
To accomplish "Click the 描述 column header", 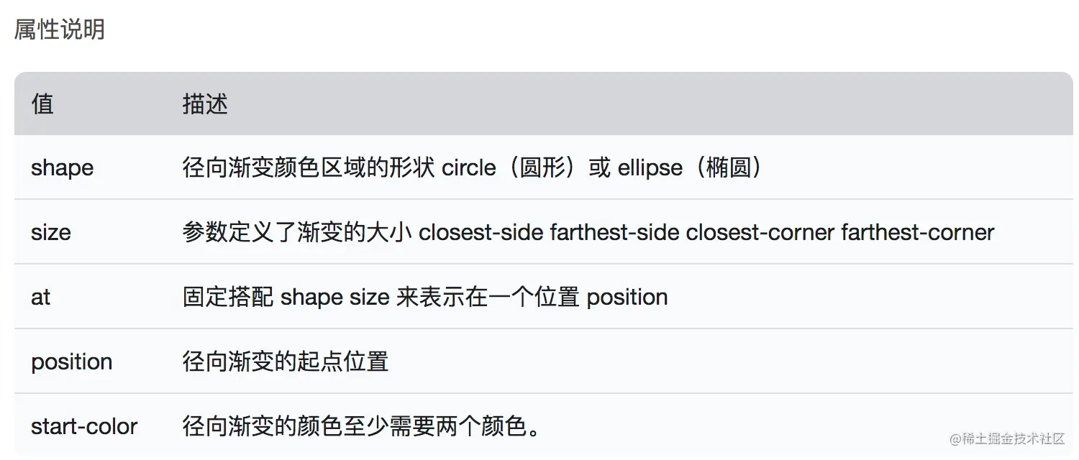I will click(205, 104).
